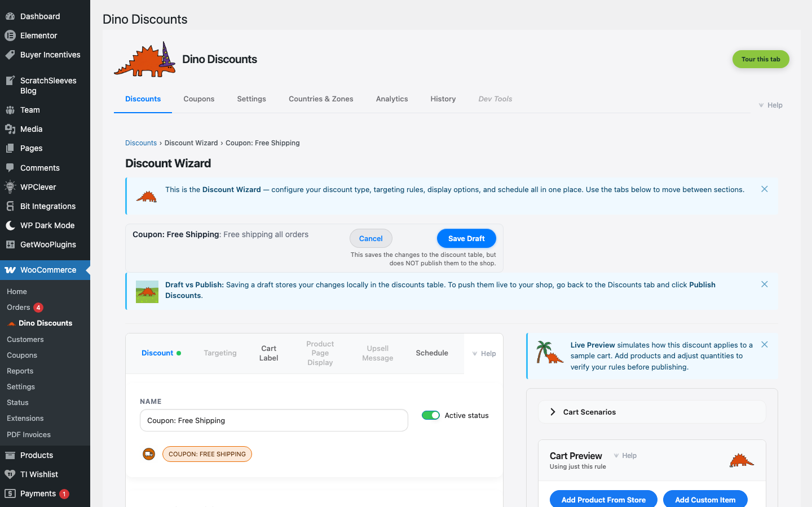Image resolution: width=812 pixels, height=507 pixels.
Task: Open the Analytics tab
Action: pyautogui.click(x=392, y=99)
